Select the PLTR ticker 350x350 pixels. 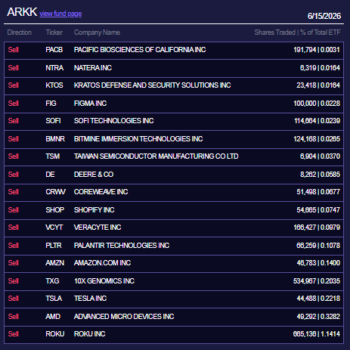(x=54, y=246)
